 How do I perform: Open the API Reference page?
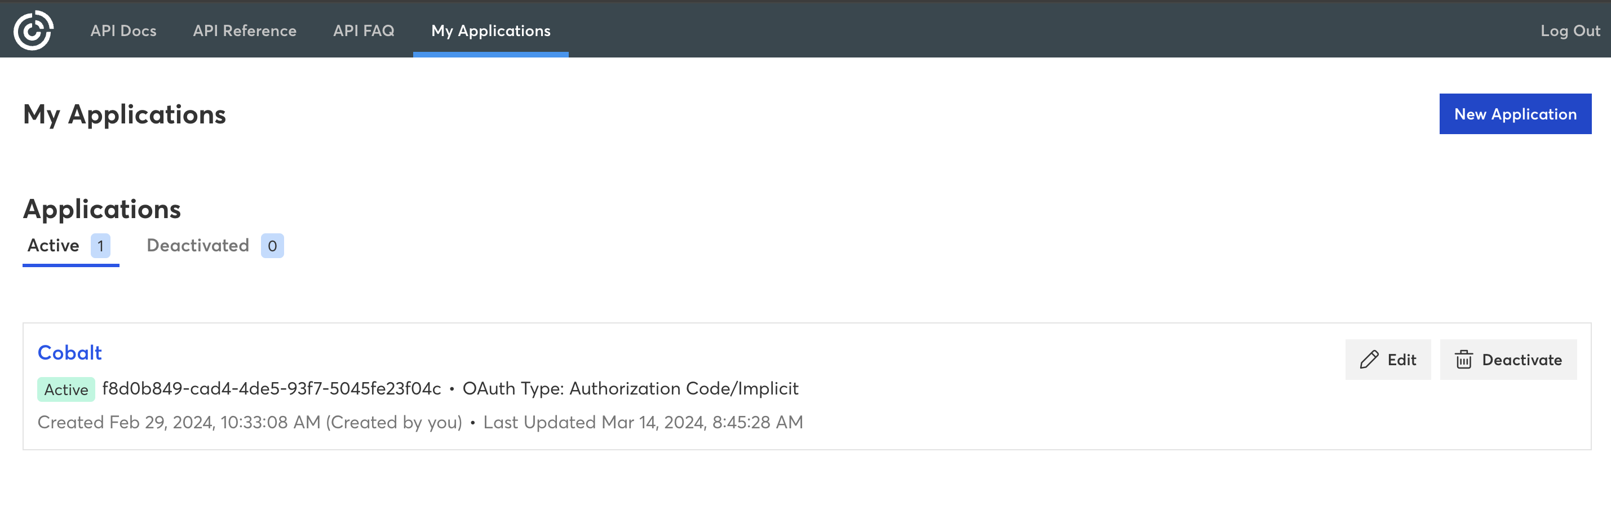pyautogui.click(x=245, y=30)
